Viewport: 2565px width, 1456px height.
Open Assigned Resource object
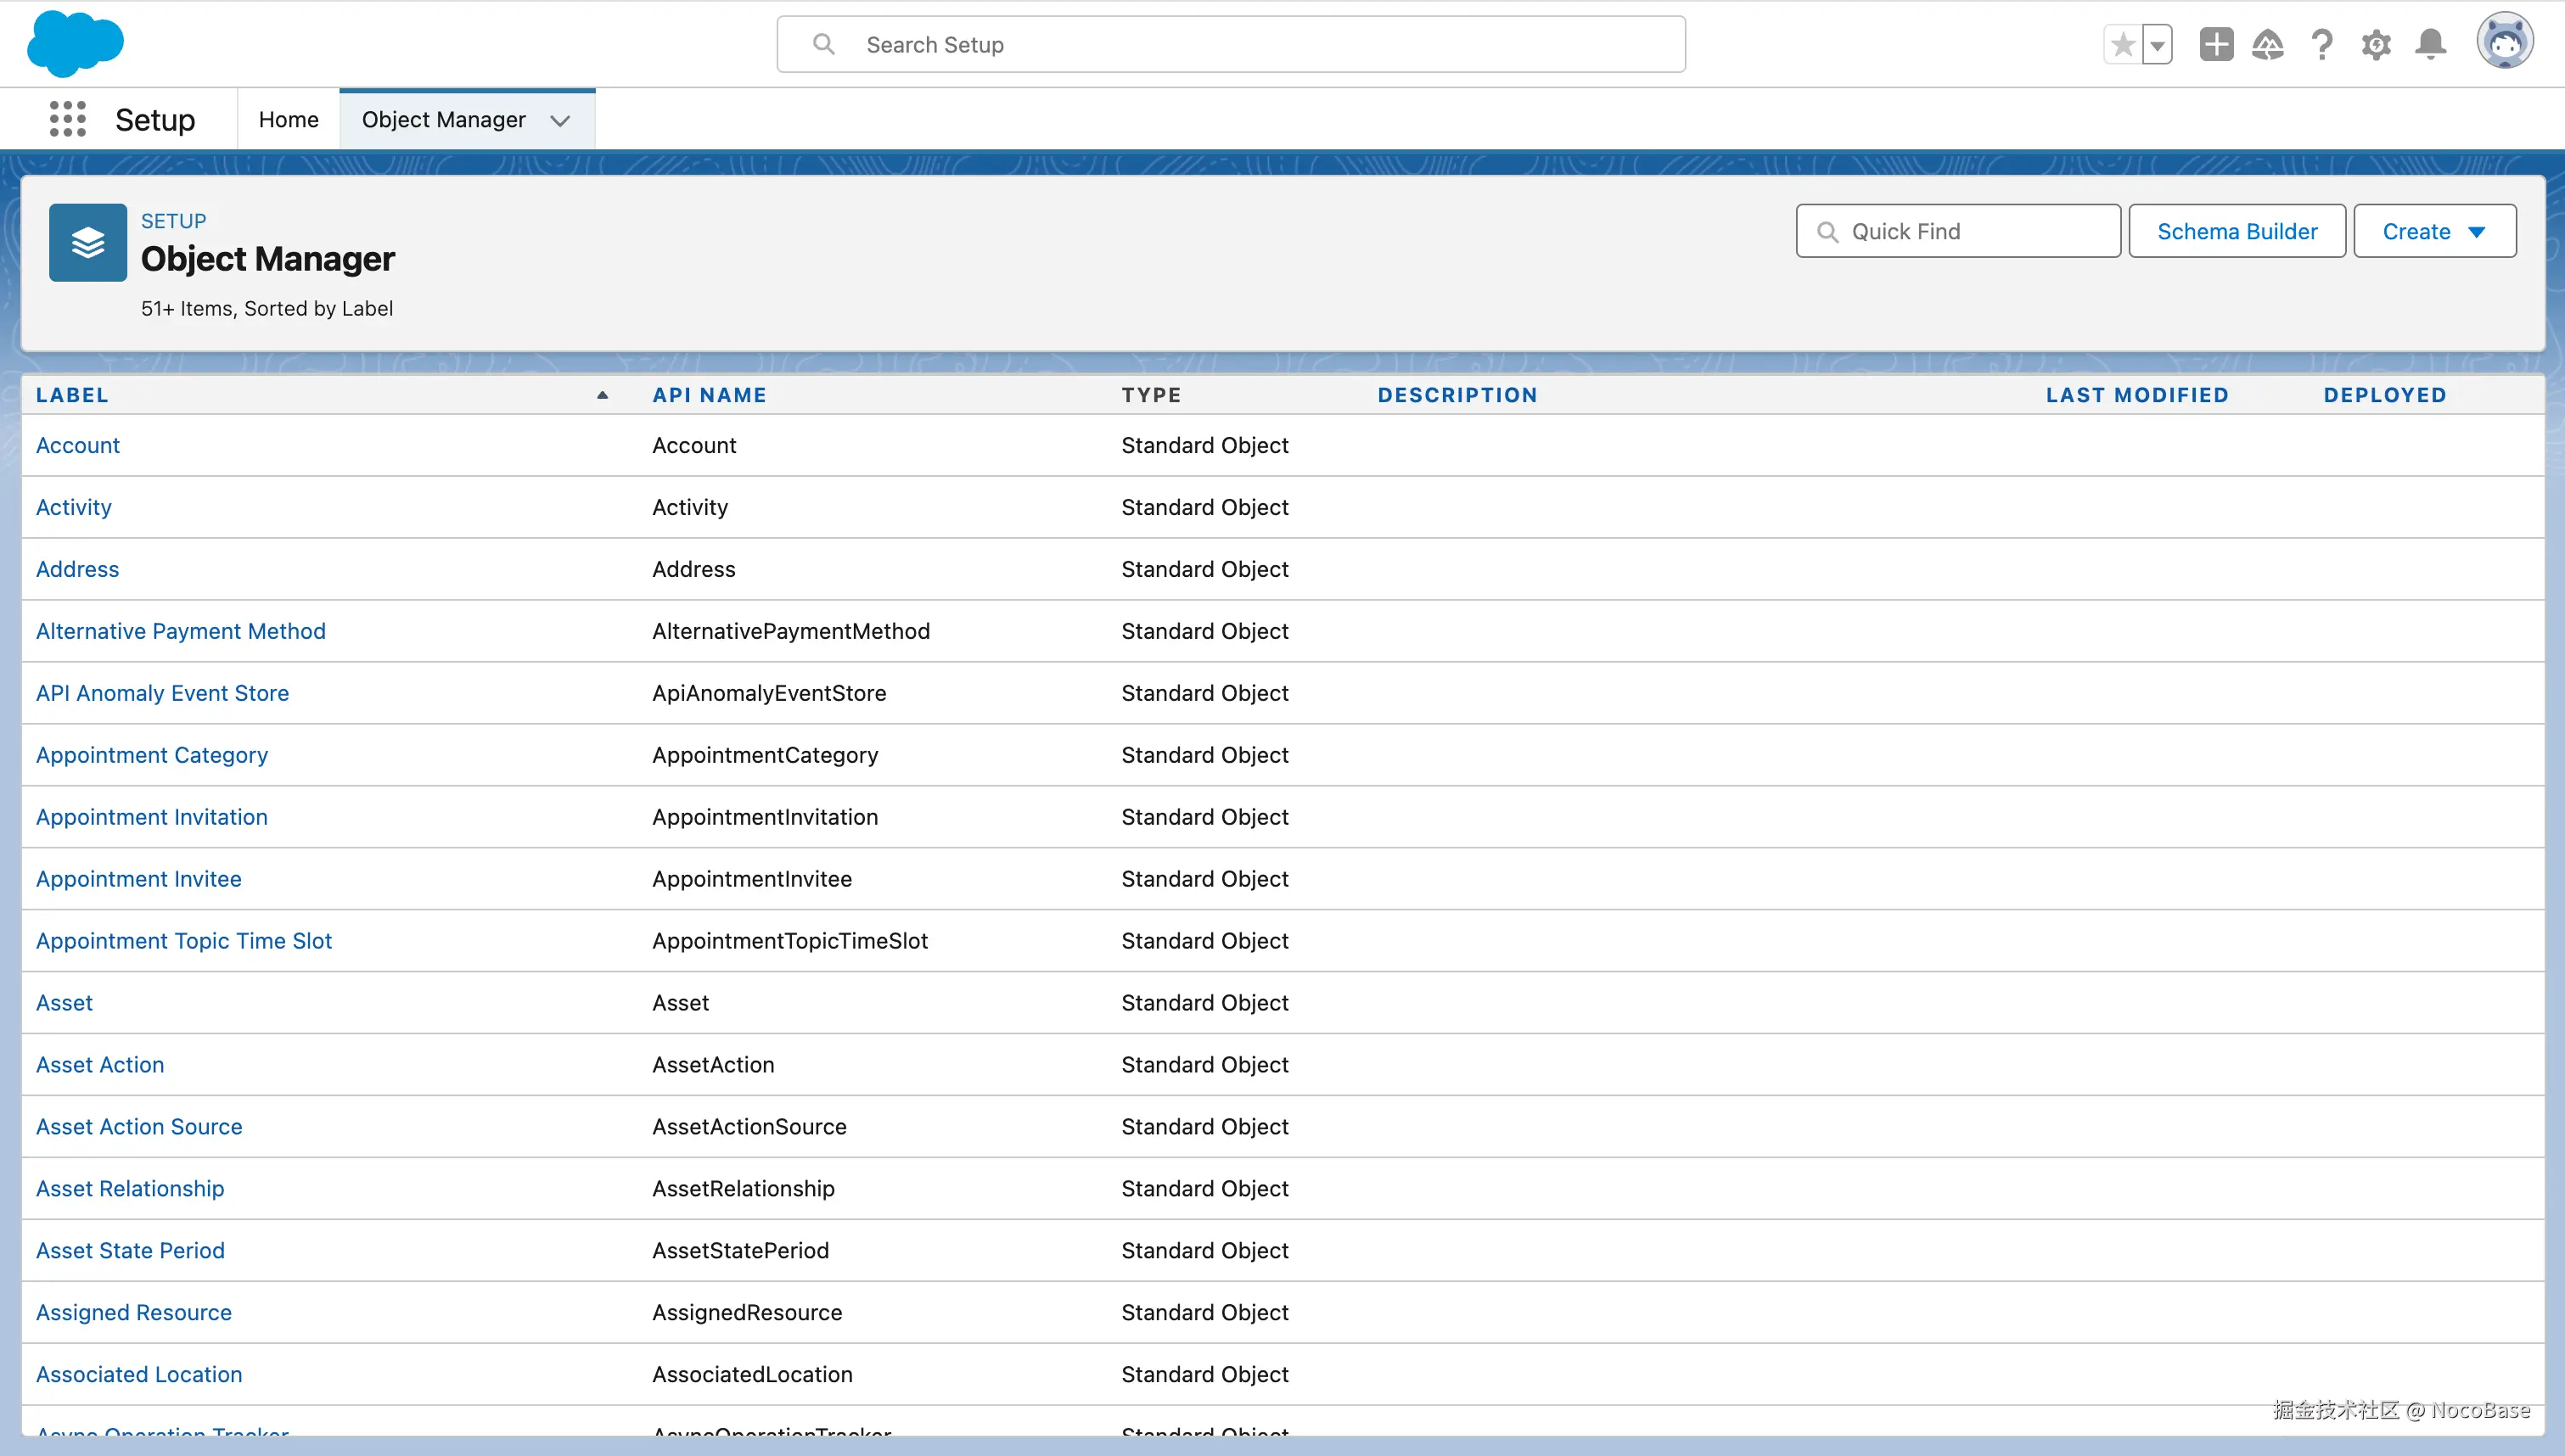(x=134, y=1313)
